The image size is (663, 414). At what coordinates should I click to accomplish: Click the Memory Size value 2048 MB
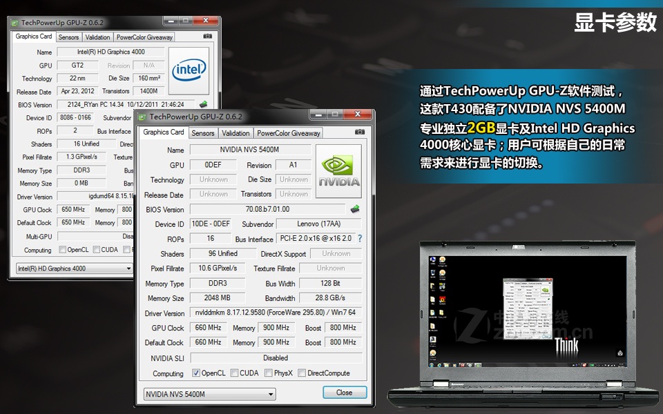click(218, 298)
